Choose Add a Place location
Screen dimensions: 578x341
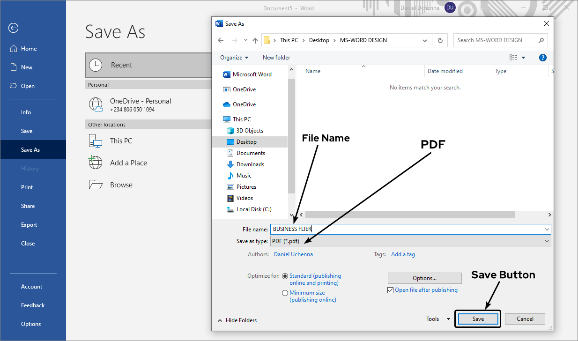click(x=128, y=163)
